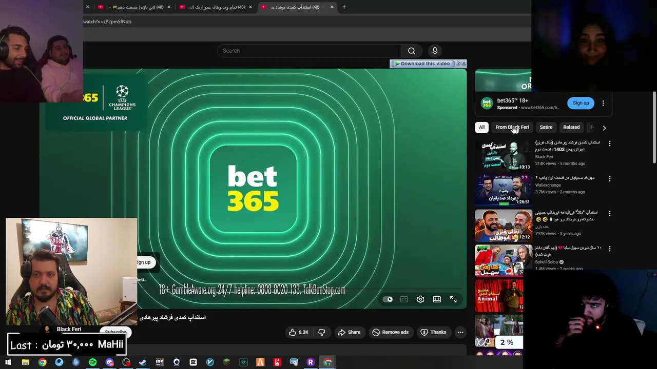The width and height of the screenshot is (657, 369).
Task: Switch to the Uncle Eric videos tab
Action: click(216, 7)
